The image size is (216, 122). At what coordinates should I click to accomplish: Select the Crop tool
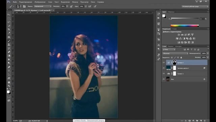[9, 29]
